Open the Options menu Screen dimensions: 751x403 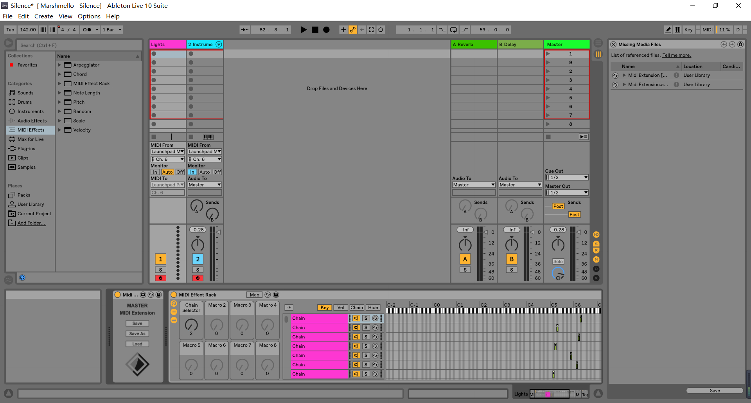coord(89,16)
